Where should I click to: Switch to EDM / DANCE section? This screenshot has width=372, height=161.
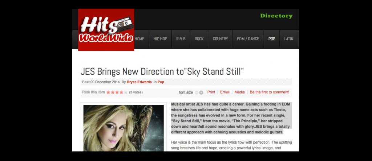(248, 39)
